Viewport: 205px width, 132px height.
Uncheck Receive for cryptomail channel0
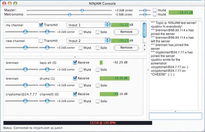click(x=75, y=94)
